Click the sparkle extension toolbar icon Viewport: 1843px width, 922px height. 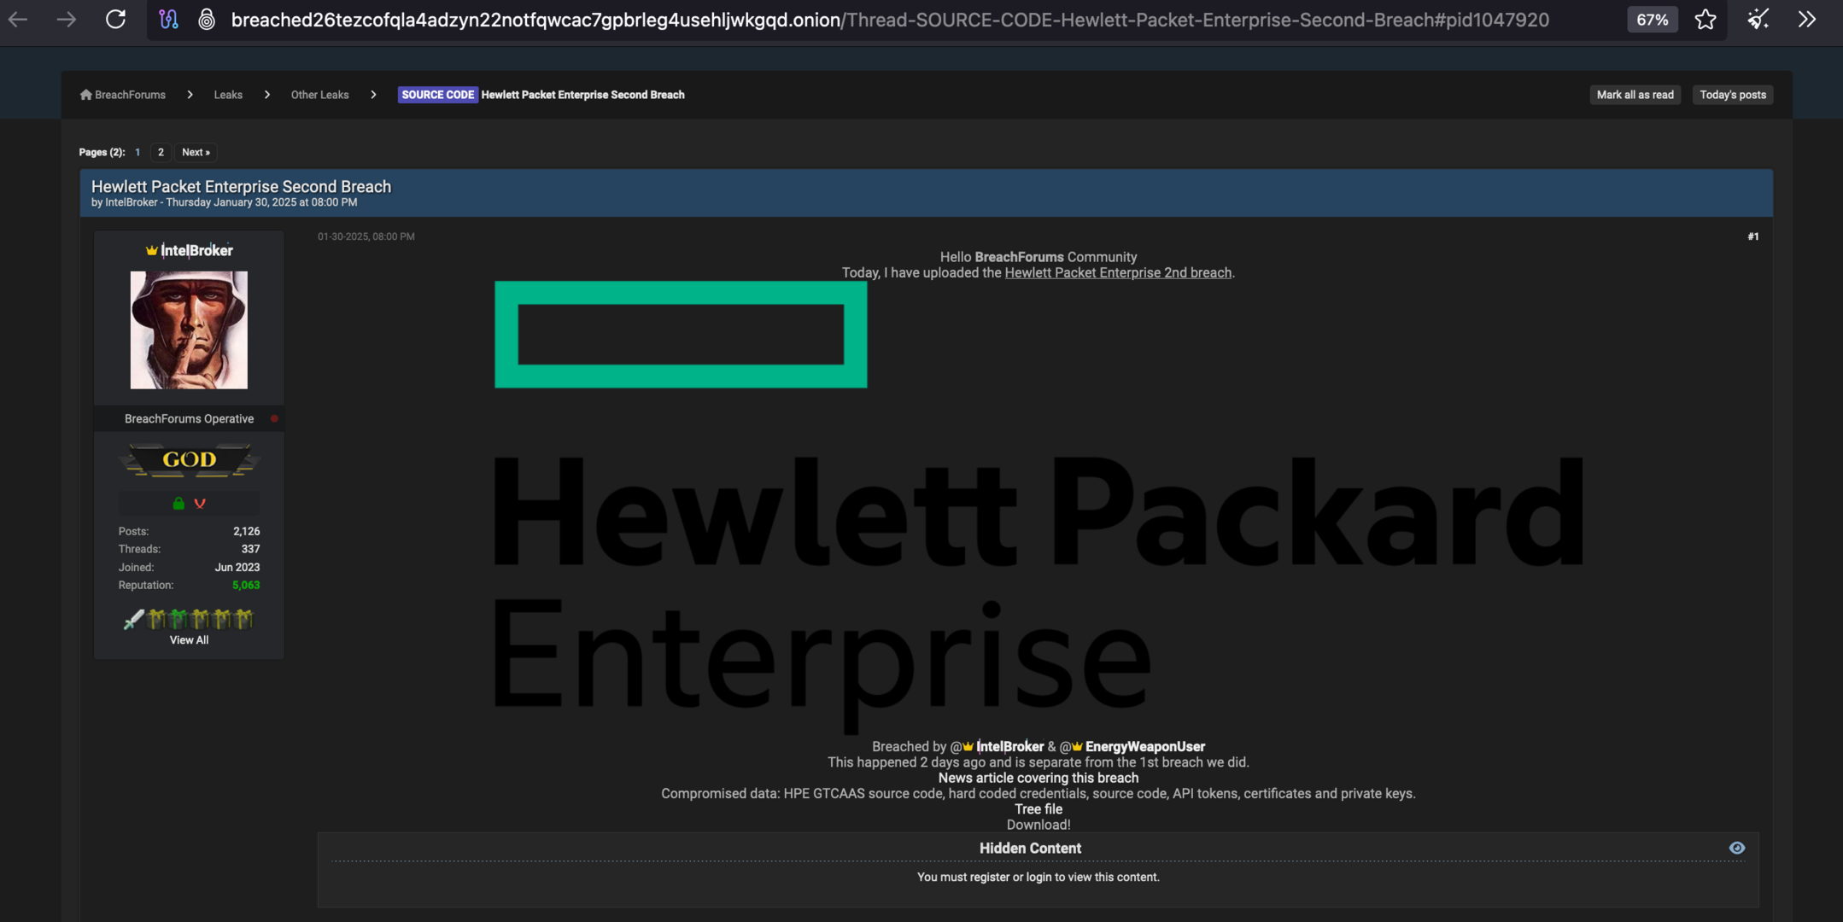(x=1758, y=19)
